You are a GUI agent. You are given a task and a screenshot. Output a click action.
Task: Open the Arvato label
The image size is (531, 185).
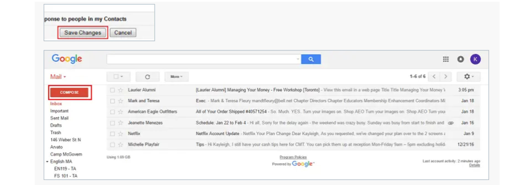click(x=56, y=147)
